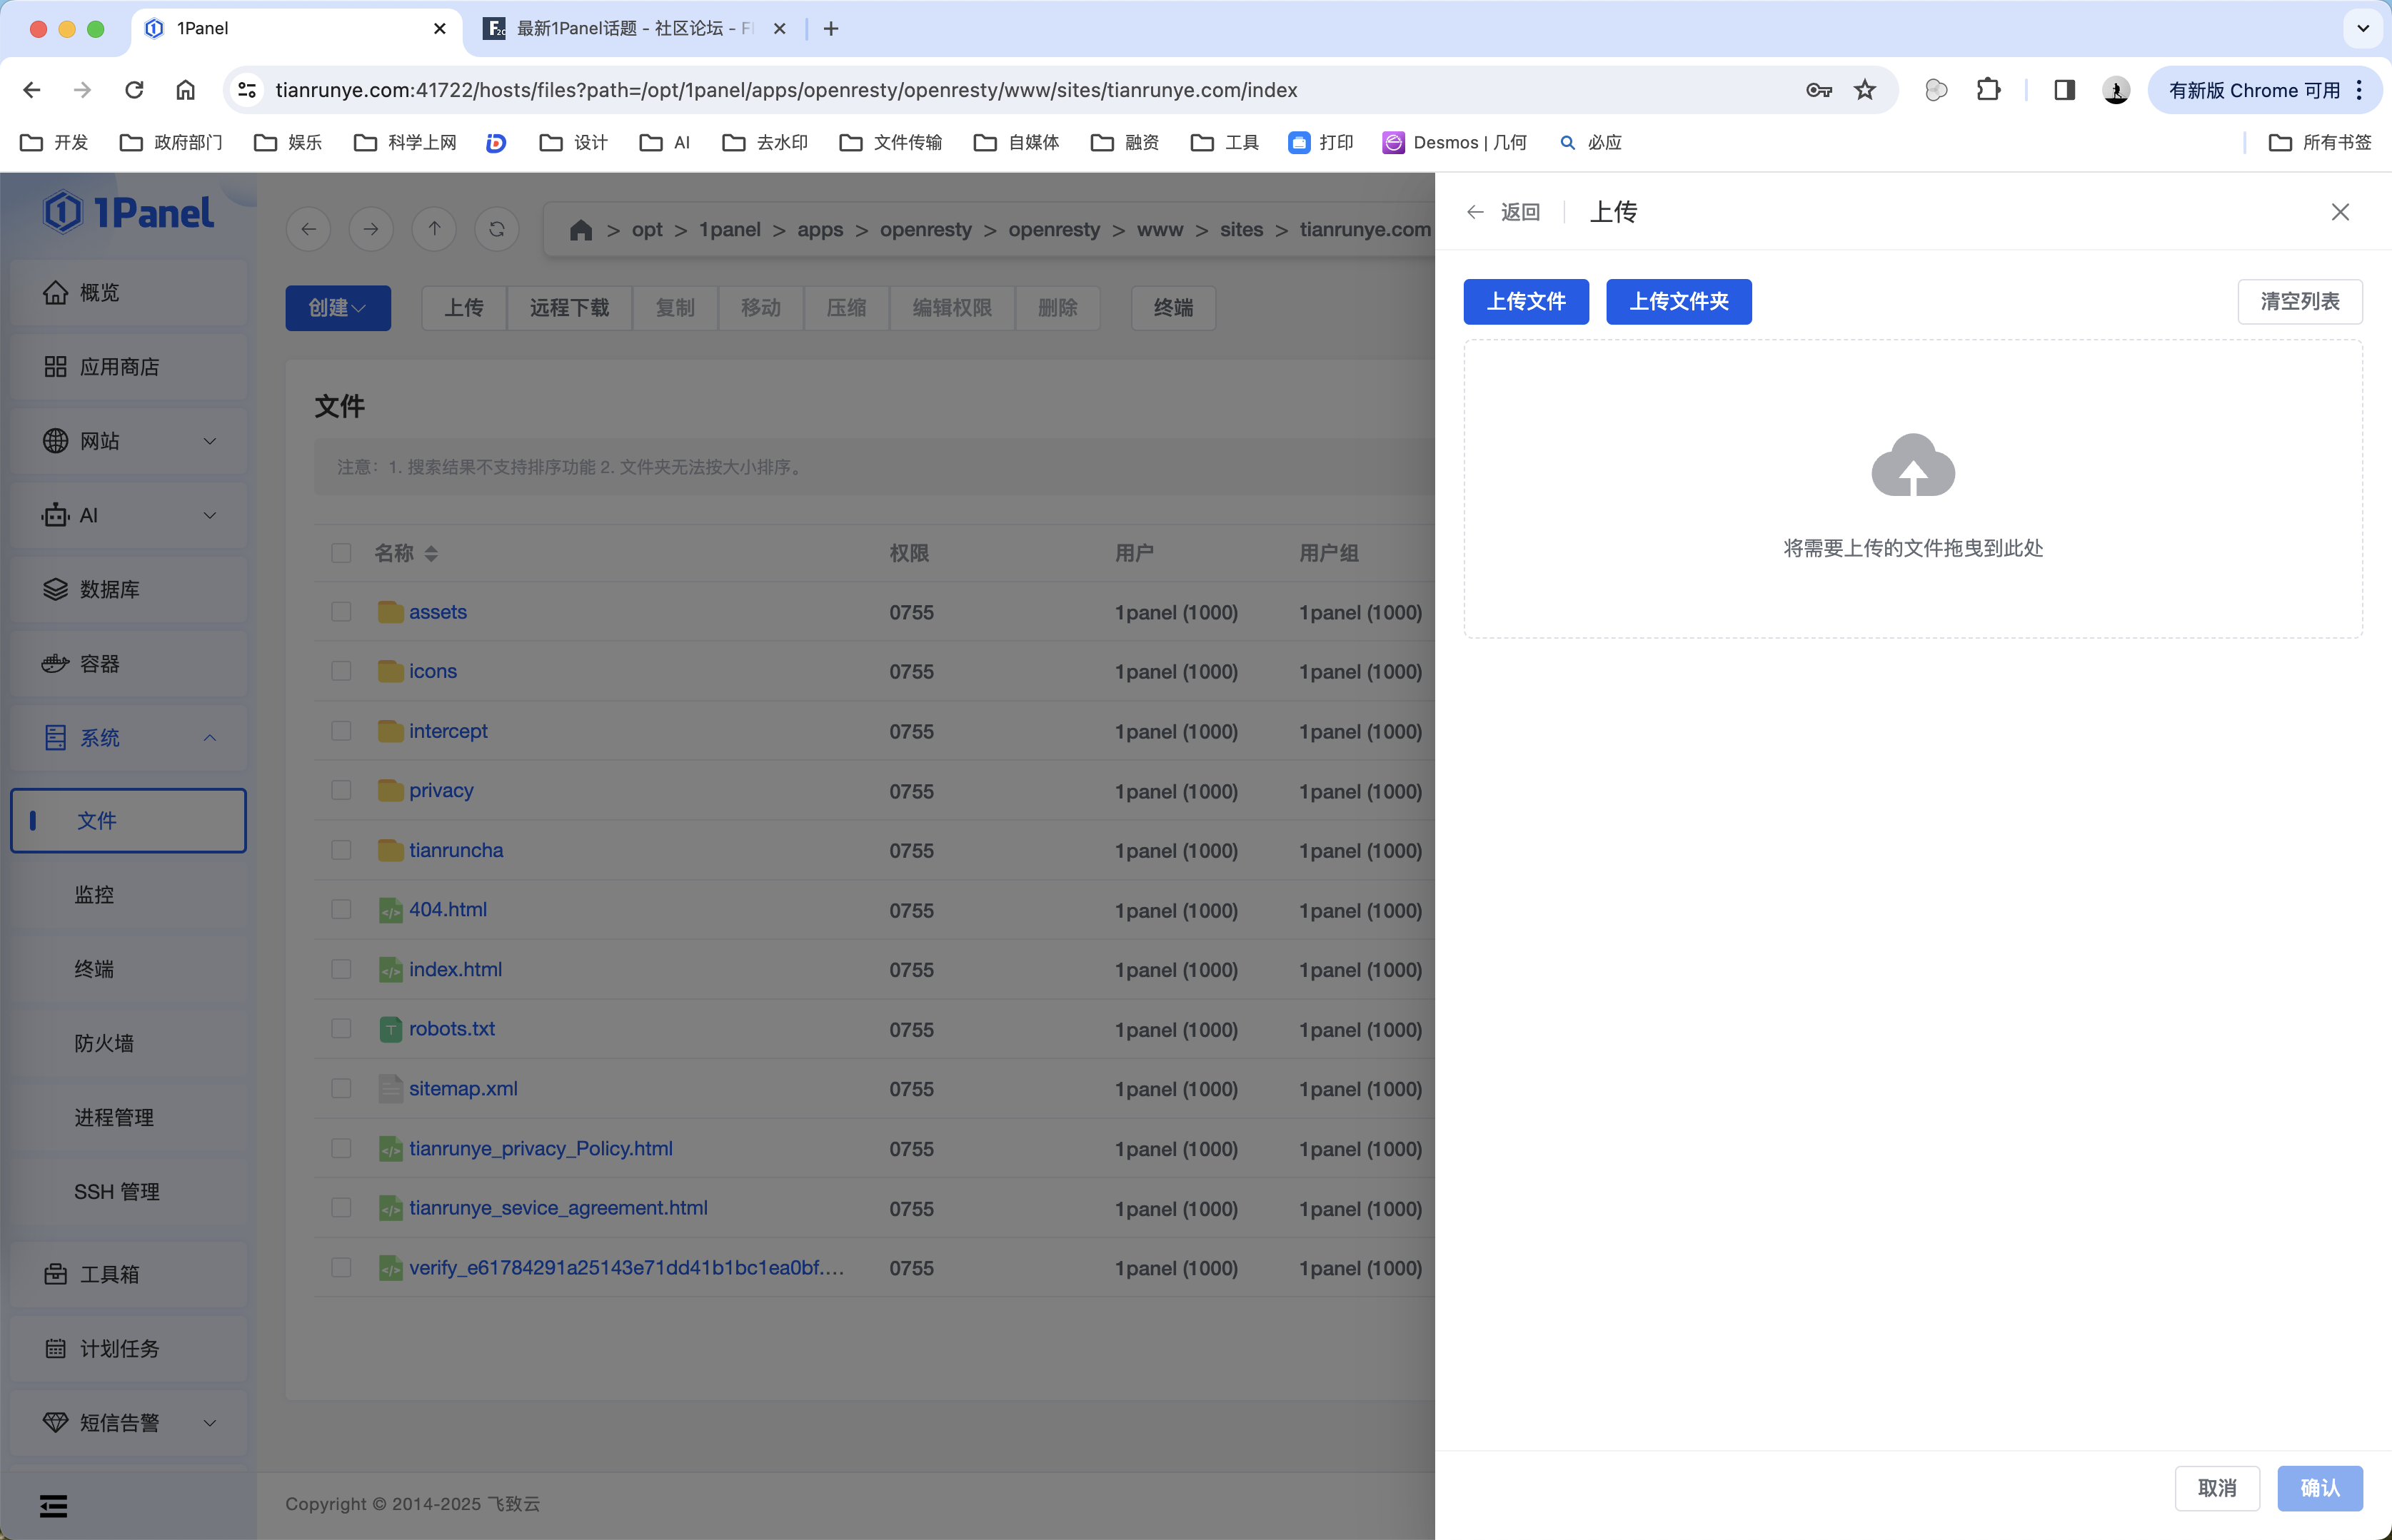Check the box for intercept folder
This screenshot has width=2392, height=1540.
click(x=341, y=731)
